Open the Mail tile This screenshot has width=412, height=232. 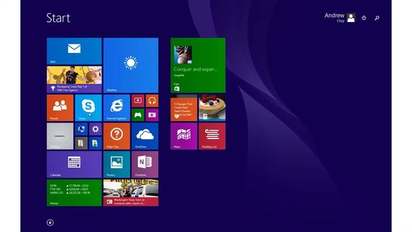click(x=74, y=51)
